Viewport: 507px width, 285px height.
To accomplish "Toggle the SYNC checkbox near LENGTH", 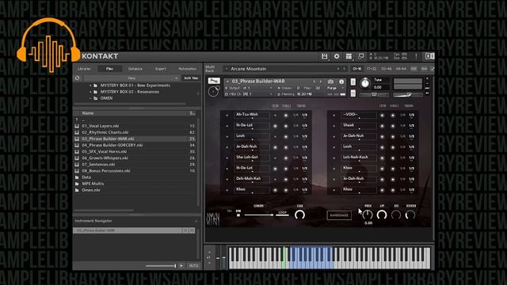I will (x=238, y=215).
